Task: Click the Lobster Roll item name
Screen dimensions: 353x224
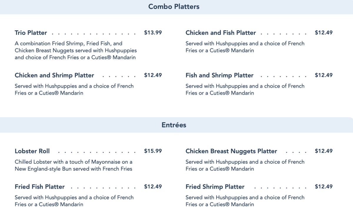Action: tap(32, 151)
